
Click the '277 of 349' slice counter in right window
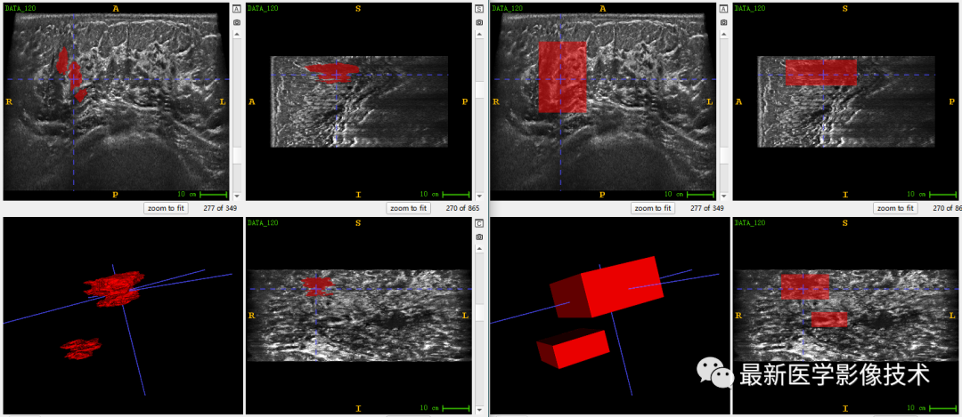(707, 208)
